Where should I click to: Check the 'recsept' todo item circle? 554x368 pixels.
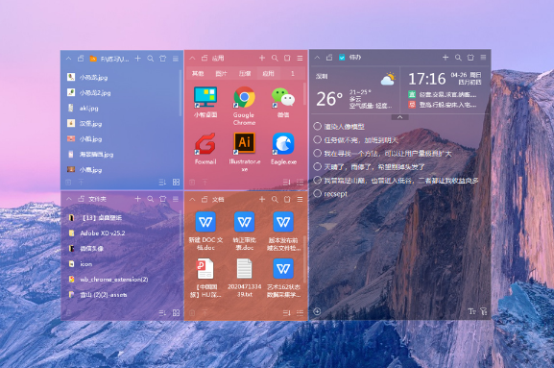(317, 193)
